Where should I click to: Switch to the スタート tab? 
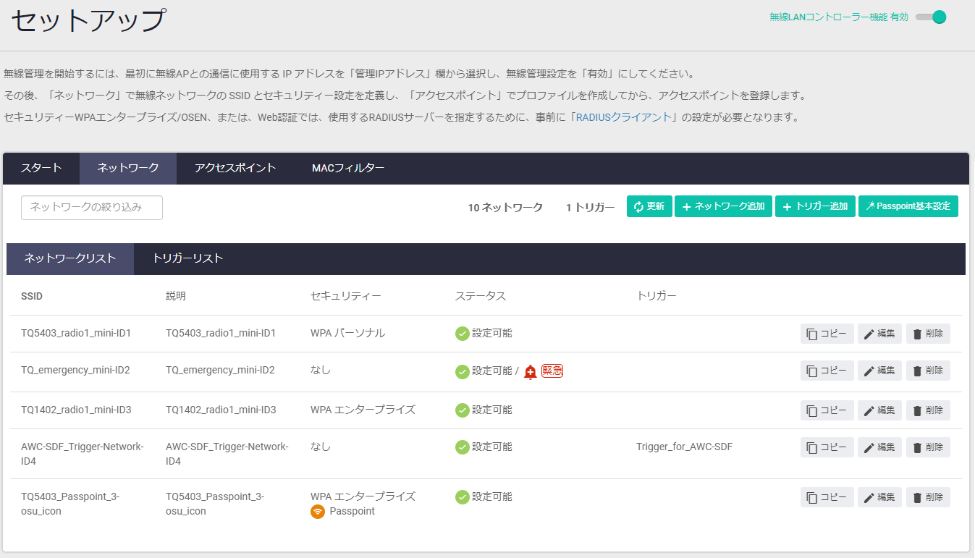coord(41,168)
